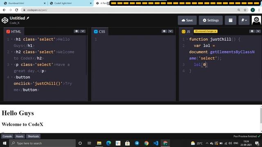262x147 pixels.
Task: Open Chrome profile avatar
Action: [253, 10]
